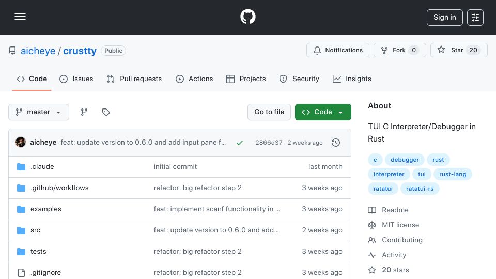The height and width of the screenshot is (279, 496).
Task: Open the Projects tab
Action: point(246,79)
